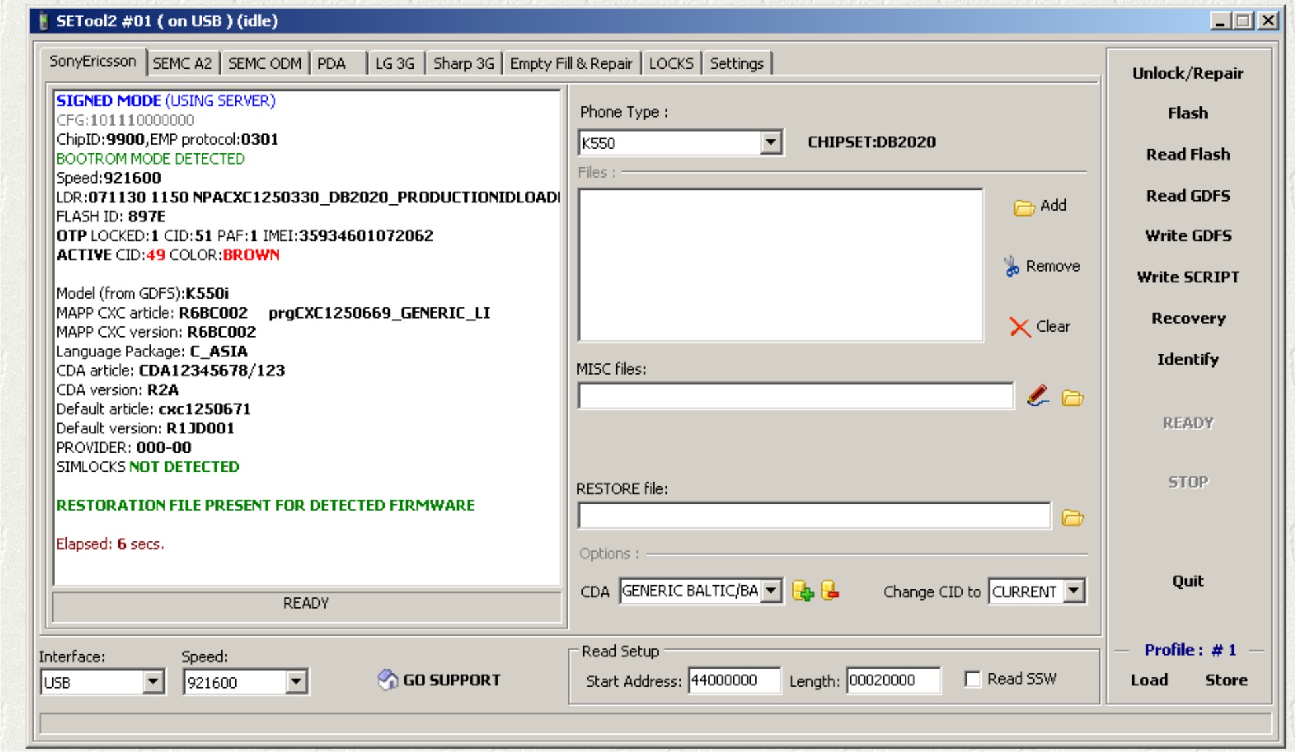Click the Remove scissors icon

click(x=1012, y=266)
